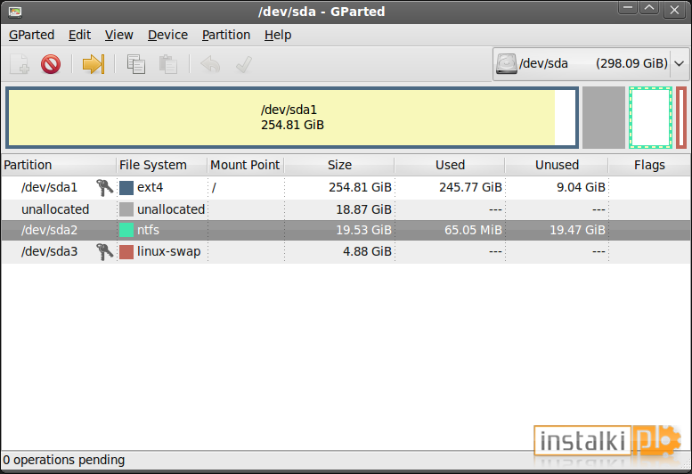
Task: Click the keys lock icon on /dev/sda3
Action: click(x=104, y=251)
